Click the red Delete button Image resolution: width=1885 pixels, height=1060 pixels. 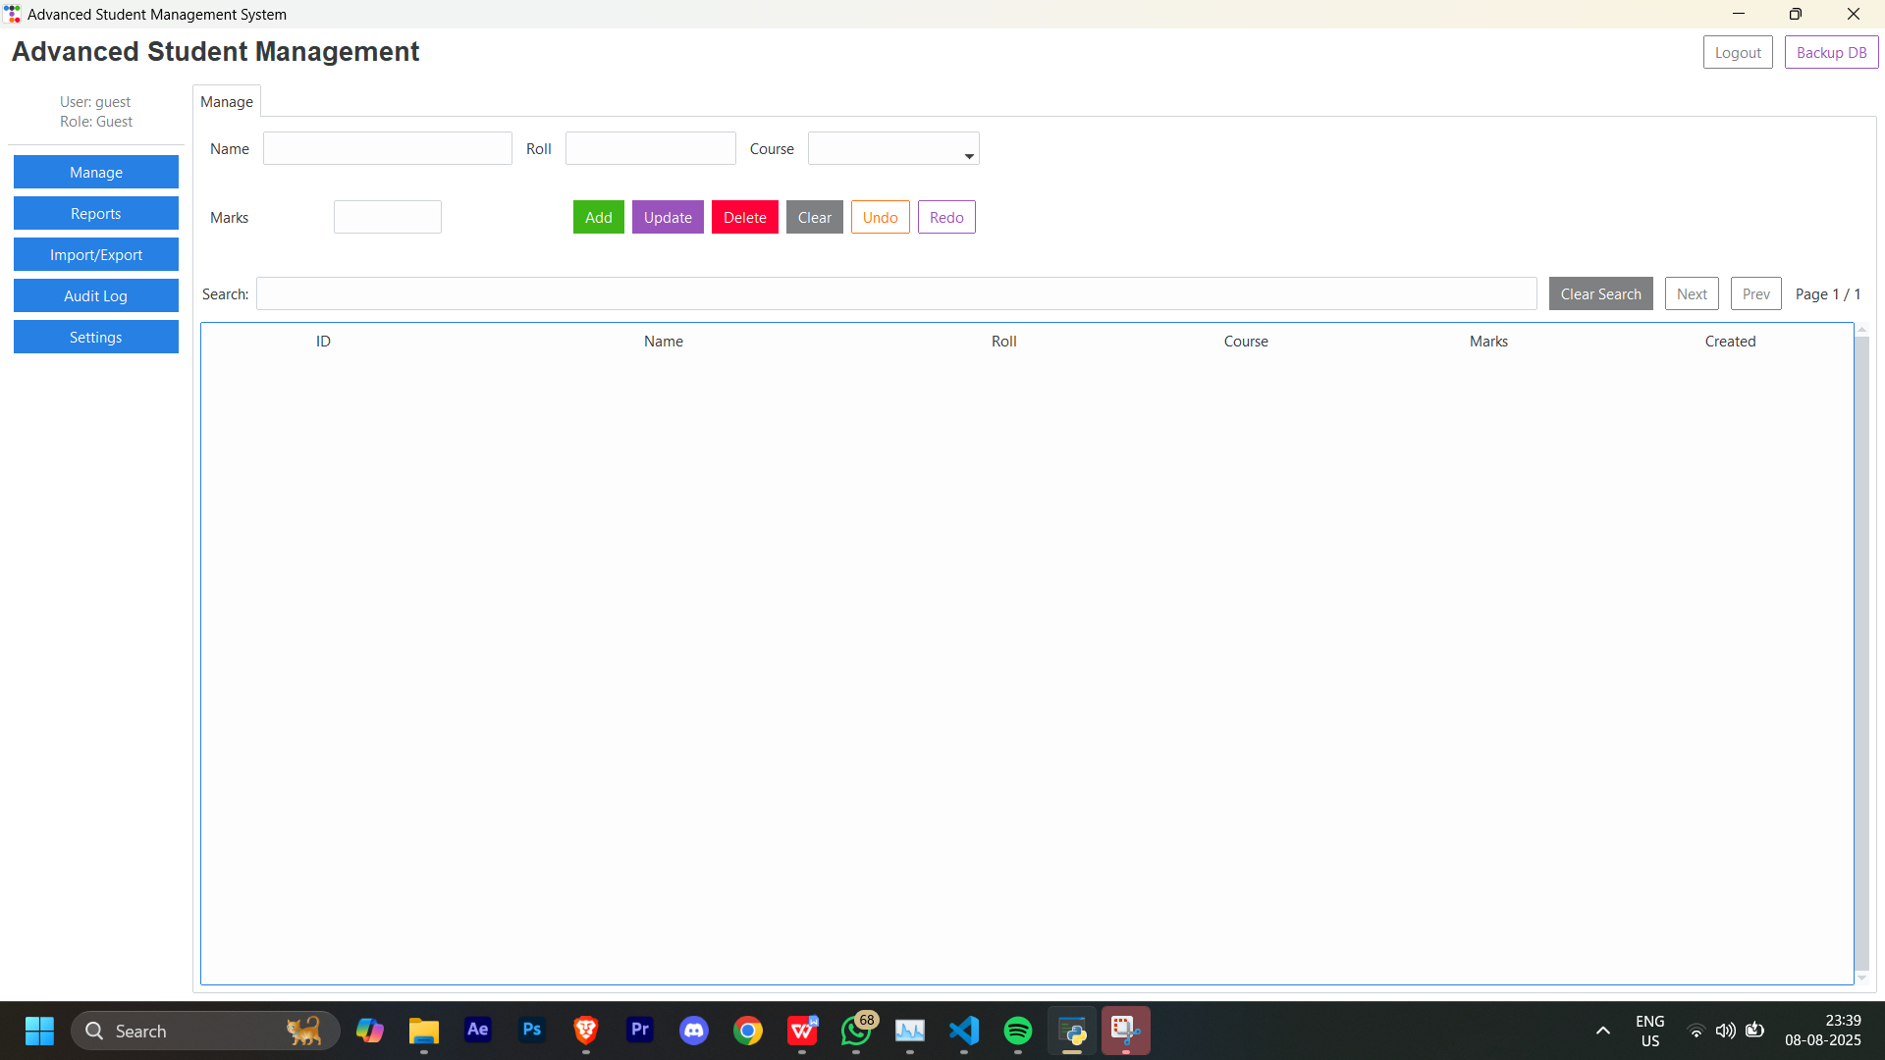745,217
